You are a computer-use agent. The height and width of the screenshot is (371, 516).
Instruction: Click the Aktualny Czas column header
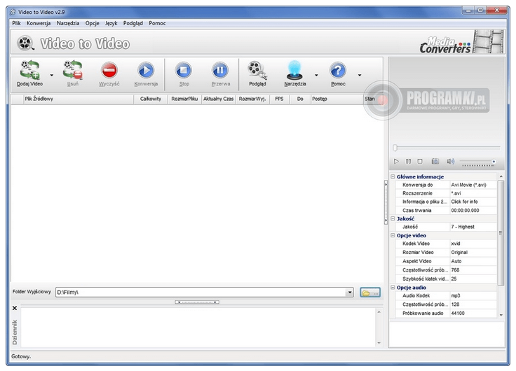tap(219, 99)
